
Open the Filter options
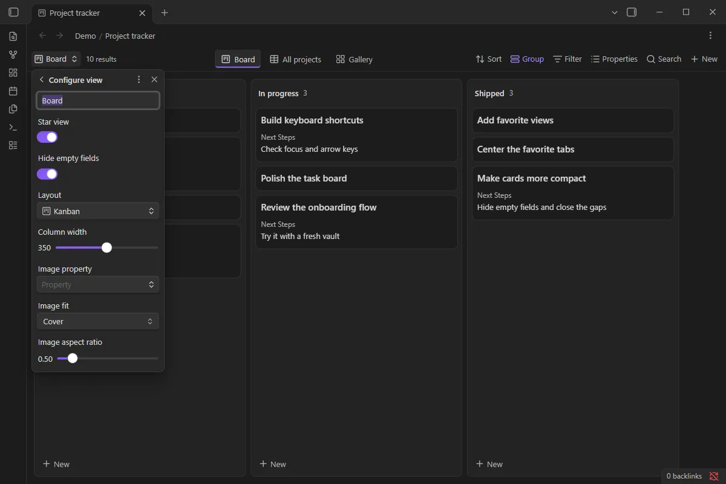click(567, 59)
